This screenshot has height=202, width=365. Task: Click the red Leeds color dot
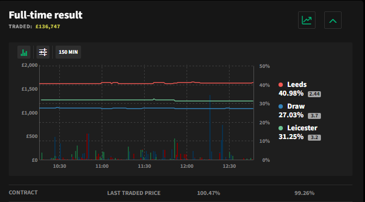(x=281, y=85)
